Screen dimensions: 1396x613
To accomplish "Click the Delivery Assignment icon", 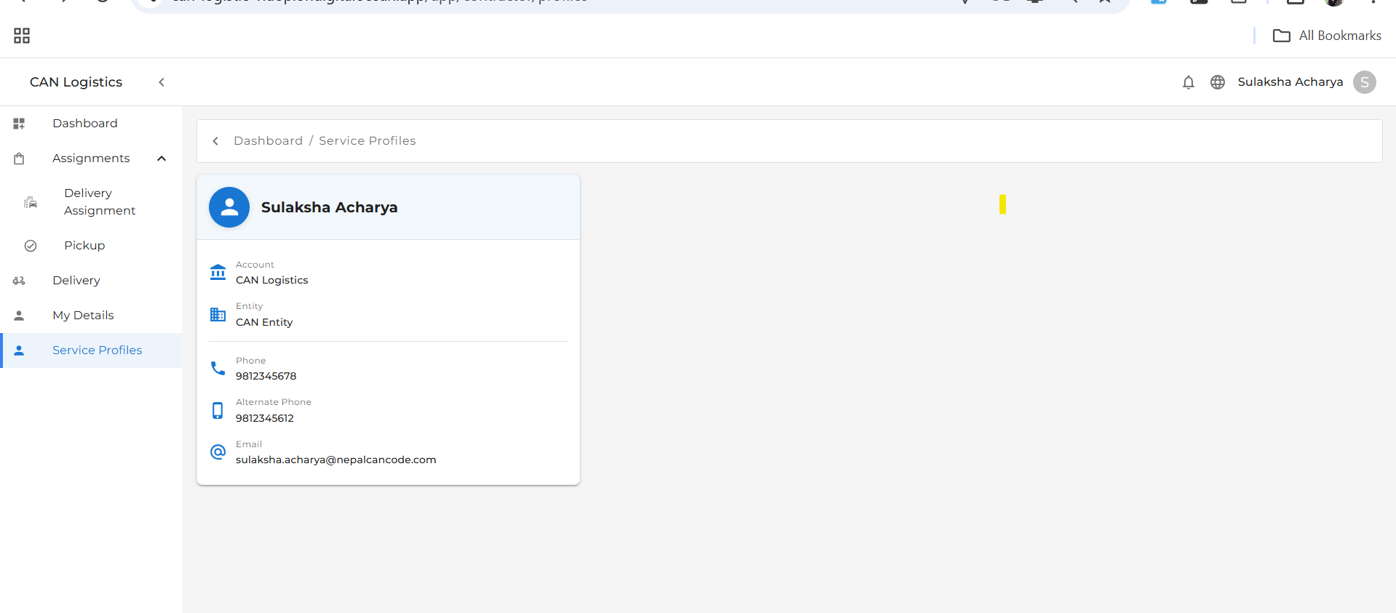I will (31, 202).
